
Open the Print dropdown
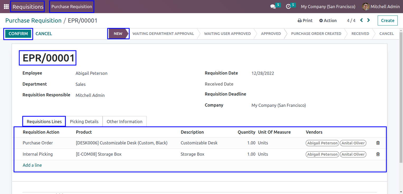(x=305, y=20)
